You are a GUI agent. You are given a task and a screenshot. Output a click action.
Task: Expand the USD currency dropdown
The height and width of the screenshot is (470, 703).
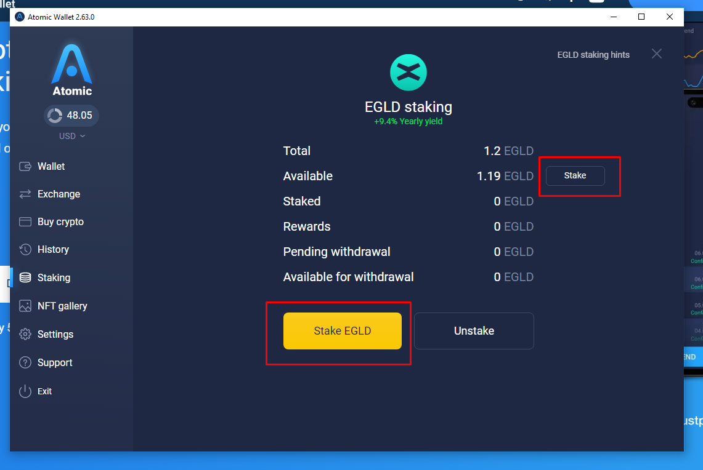[71, 136]
